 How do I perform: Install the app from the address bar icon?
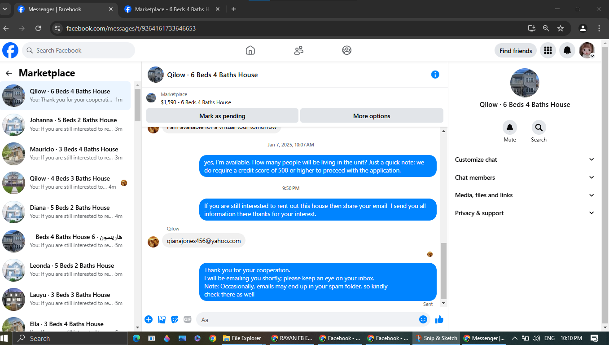pyautogui.click(x=532, y=28)
